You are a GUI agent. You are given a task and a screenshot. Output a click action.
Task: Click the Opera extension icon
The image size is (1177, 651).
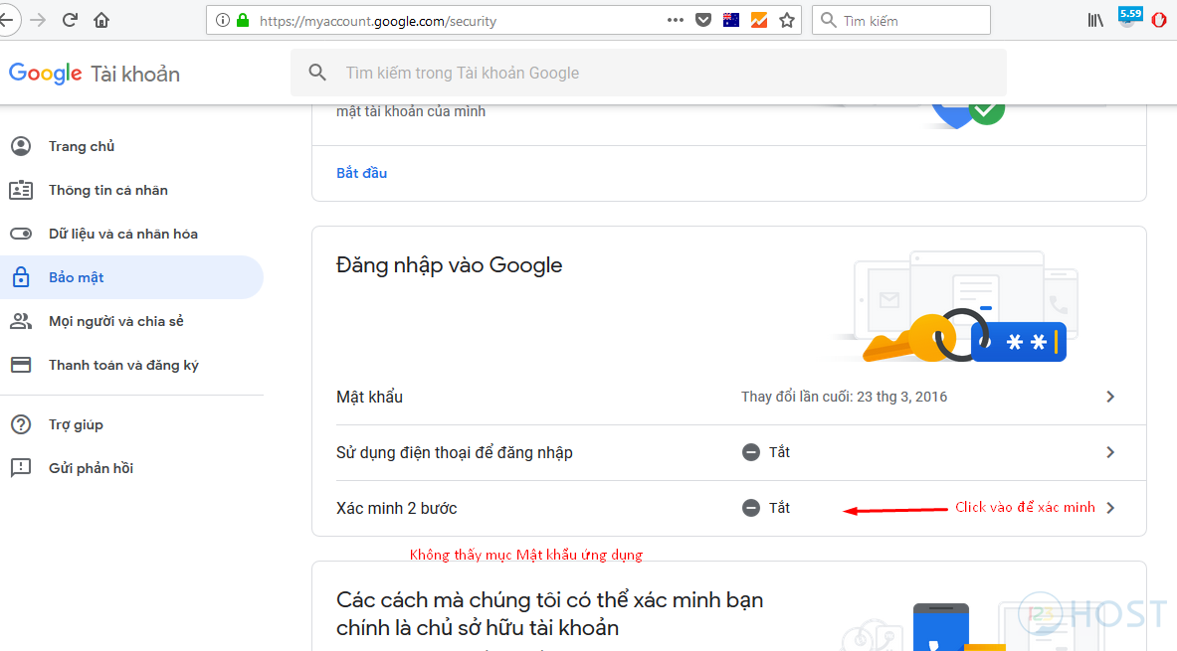pos(1159,20)
